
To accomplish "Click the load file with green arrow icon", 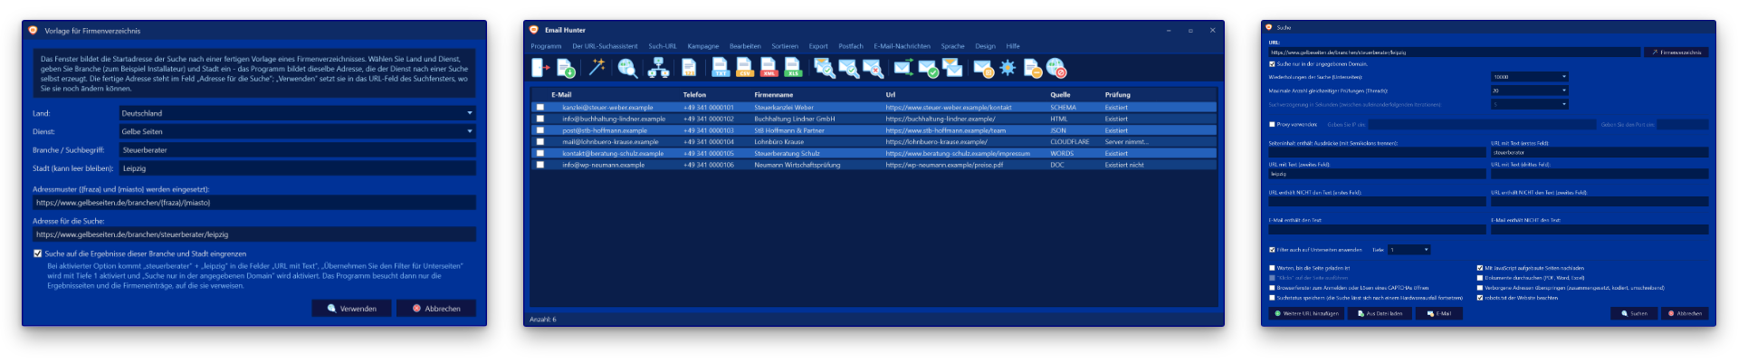I will point(566,68).
